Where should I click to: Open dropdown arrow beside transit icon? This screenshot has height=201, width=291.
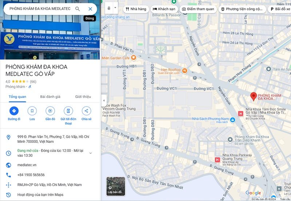click(115, 8)
